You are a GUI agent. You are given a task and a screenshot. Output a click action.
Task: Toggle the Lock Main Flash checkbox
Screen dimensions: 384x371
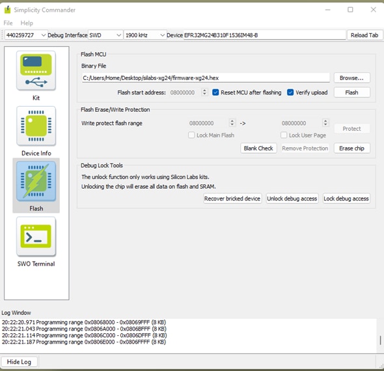coord(191,135)
